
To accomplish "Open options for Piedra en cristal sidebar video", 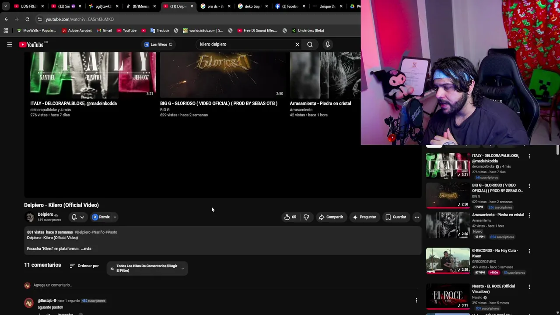I will (529, 215).
